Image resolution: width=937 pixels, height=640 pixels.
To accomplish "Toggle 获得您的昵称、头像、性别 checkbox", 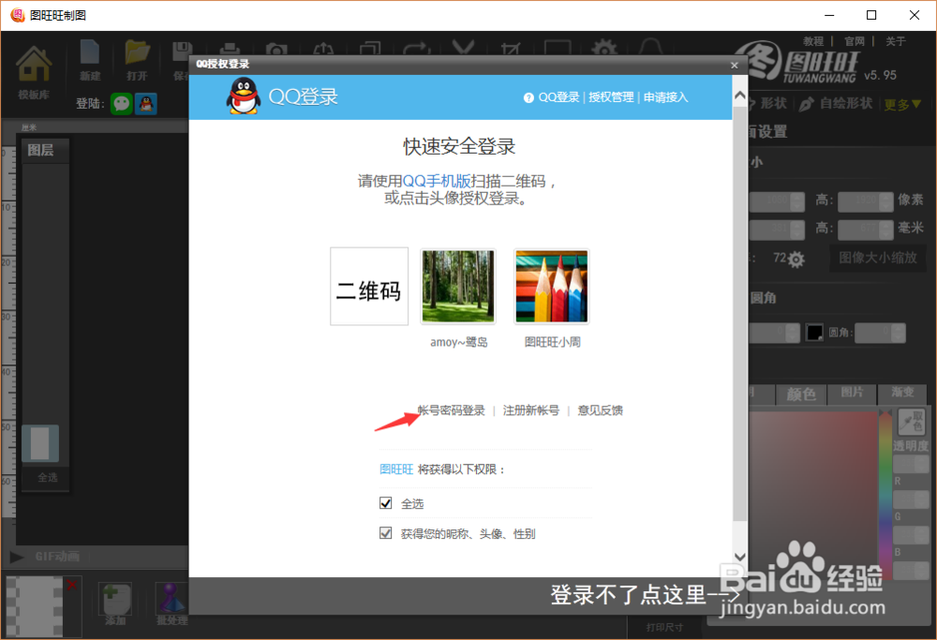I will point(385,533).
